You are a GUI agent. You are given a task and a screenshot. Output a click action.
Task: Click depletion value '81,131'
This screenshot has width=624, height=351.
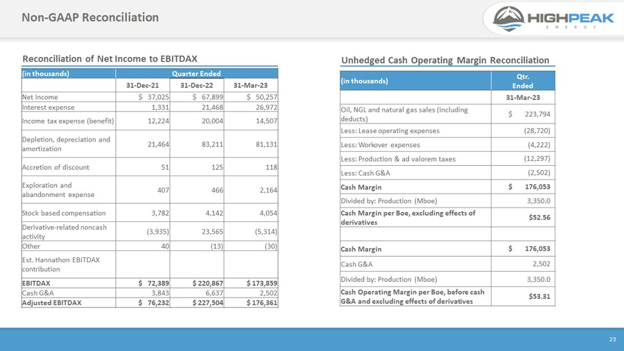266,144
